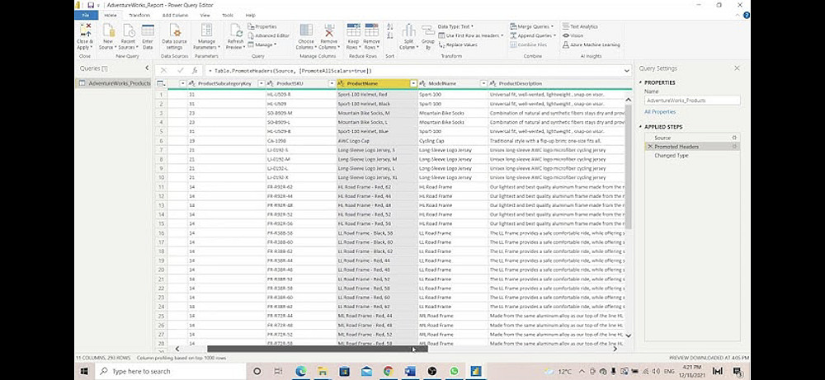The height and width of the screenshot is (380, 825).
Task: Open the Append Queries dropdown
Action: pos(533,35)
